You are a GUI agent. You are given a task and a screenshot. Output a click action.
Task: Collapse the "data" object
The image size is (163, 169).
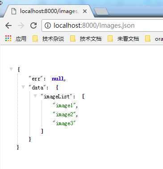click(x=23, y=87)
